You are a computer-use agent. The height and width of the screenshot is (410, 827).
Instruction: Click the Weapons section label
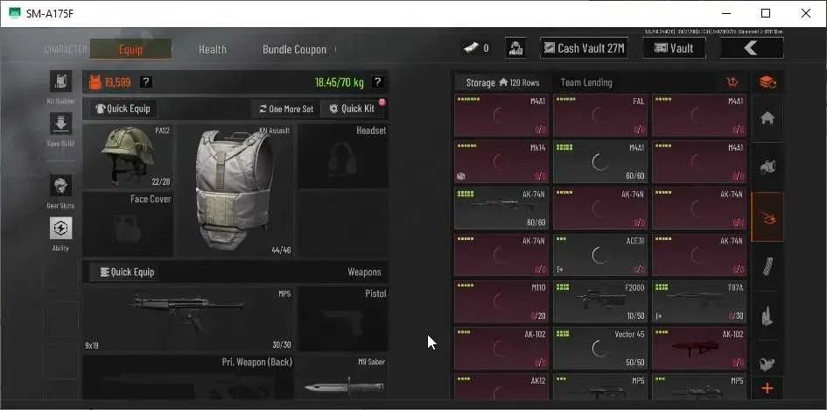click(364, 272)
